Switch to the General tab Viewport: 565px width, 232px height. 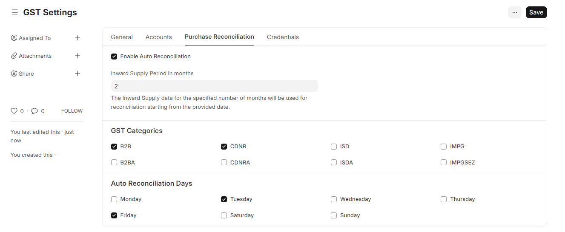(x=122, y=37)
